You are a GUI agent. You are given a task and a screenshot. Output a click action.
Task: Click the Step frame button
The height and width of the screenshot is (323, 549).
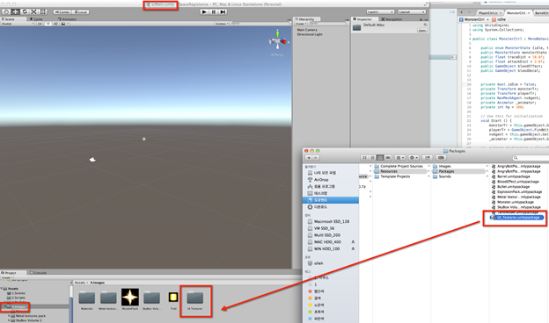point(223,12)
